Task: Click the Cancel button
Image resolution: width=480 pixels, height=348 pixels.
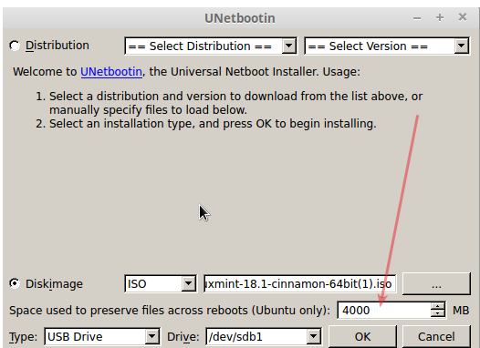Action: click(436, 337)
